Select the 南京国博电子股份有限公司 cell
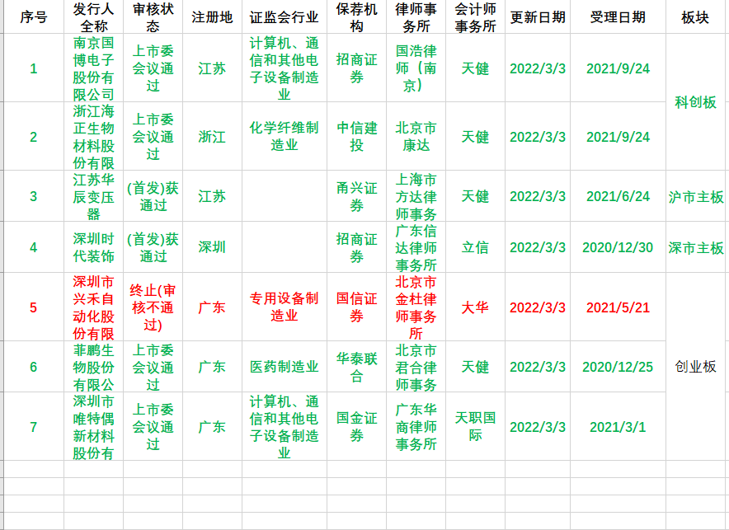Viewport: 729px width, 530px height. 93,68
